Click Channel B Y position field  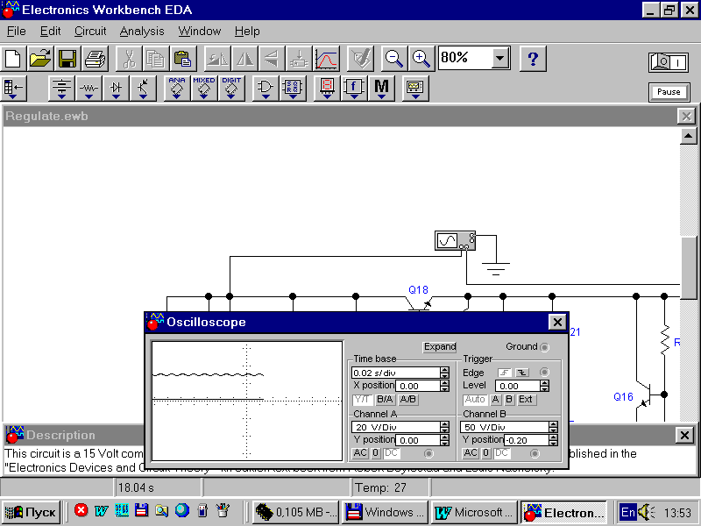click(527, 440)
